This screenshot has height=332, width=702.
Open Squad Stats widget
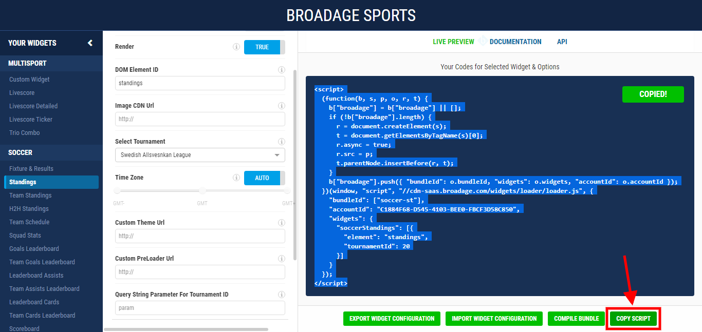click(25, 236)
